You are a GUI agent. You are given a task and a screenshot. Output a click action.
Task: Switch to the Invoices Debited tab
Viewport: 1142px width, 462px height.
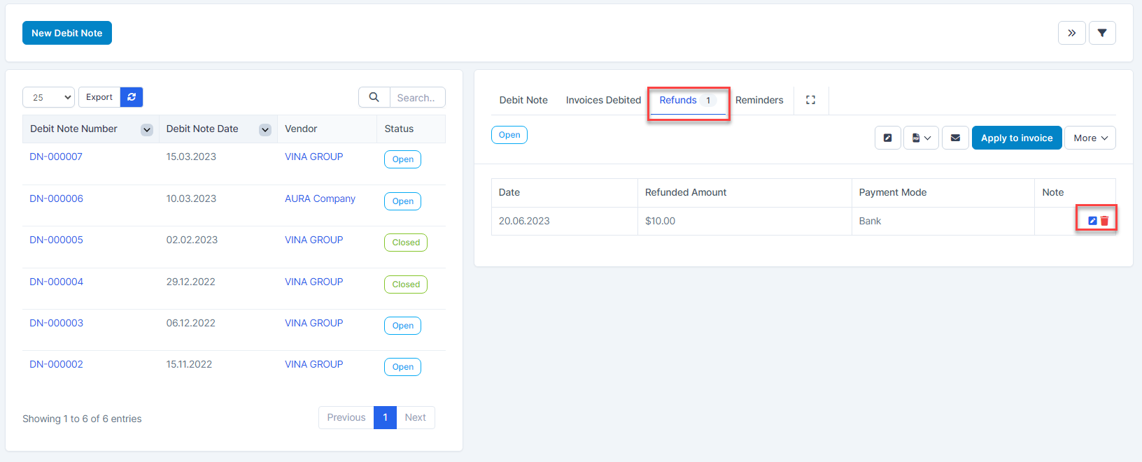(603, 100)
